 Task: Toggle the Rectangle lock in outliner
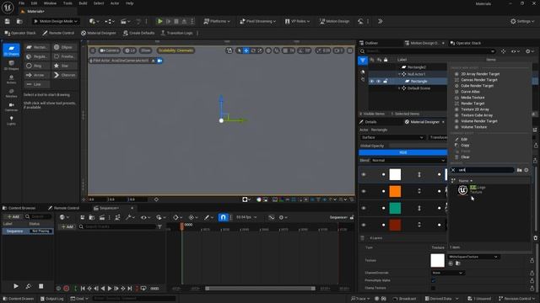coord(386,82)
